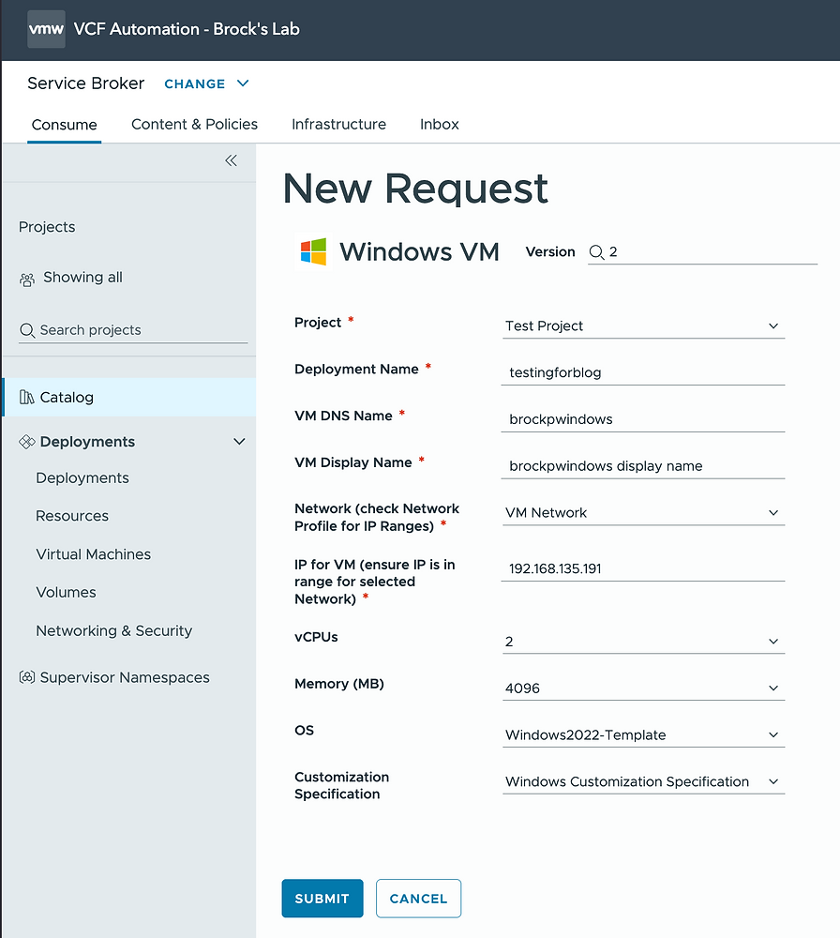Open the Service Broker CHANGE chevron
The width and height of the screenshot is (840, 938).
[243, 83]
